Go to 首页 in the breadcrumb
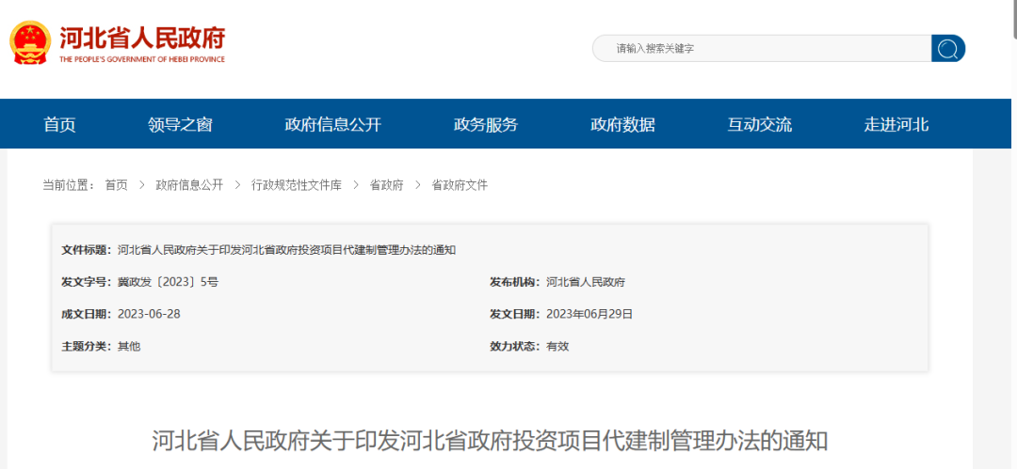 coord(117,185)
